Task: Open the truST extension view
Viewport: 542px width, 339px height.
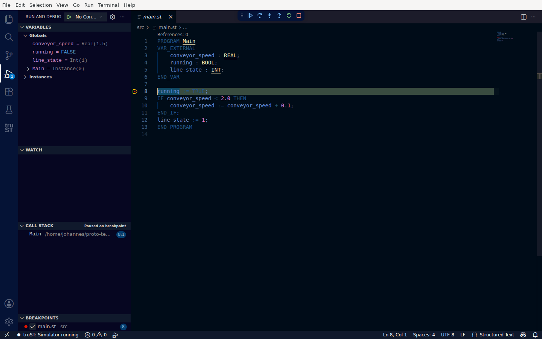Action: pyautogui.click(x=9, y=128)
